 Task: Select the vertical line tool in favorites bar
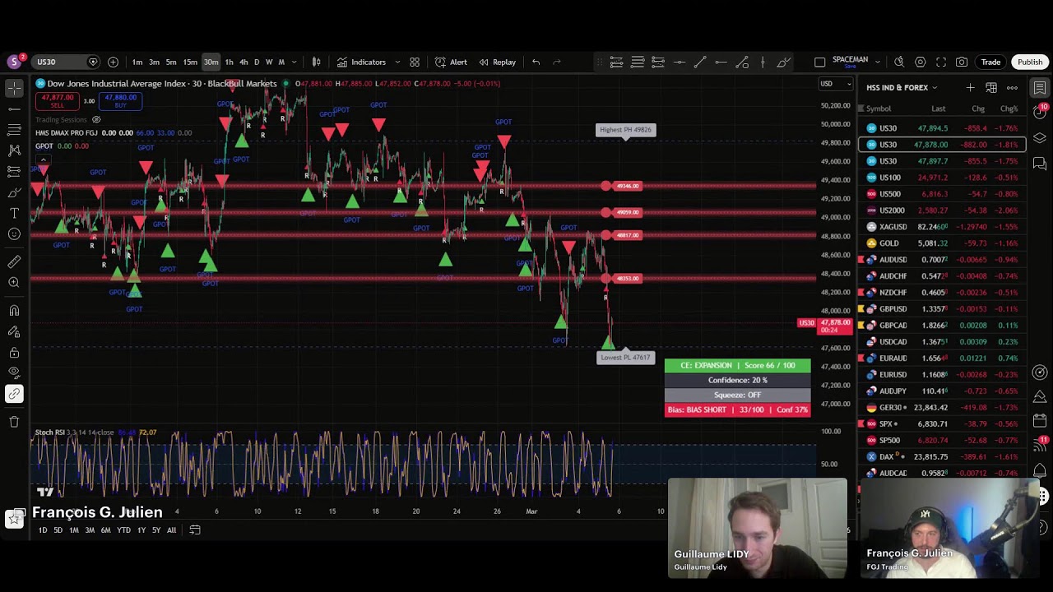click(x=763, y=62)
